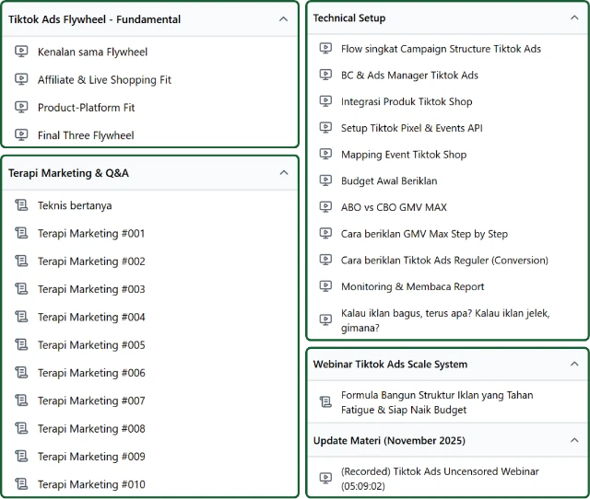The width and height of the screenshot is (590, 499).
Task: Click video icon next to Monitoring & Membaca Report
Action: 324,286
